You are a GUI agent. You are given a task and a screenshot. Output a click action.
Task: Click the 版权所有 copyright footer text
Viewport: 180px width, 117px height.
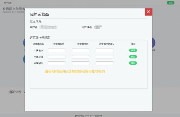(89, 116)
